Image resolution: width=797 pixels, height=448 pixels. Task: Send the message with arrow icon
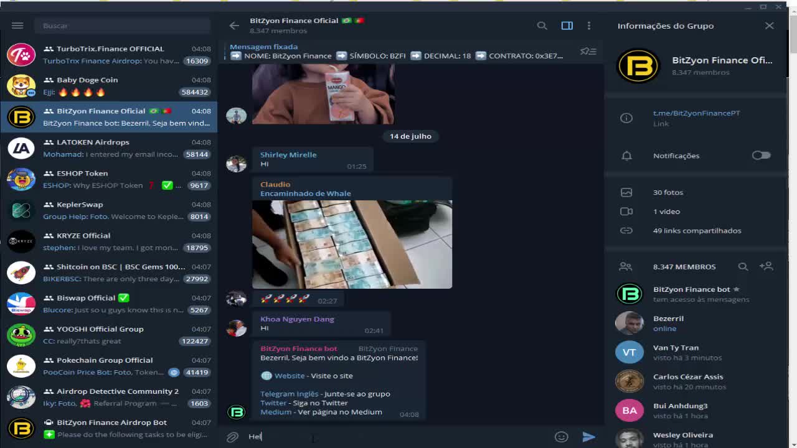pos(588,437)
